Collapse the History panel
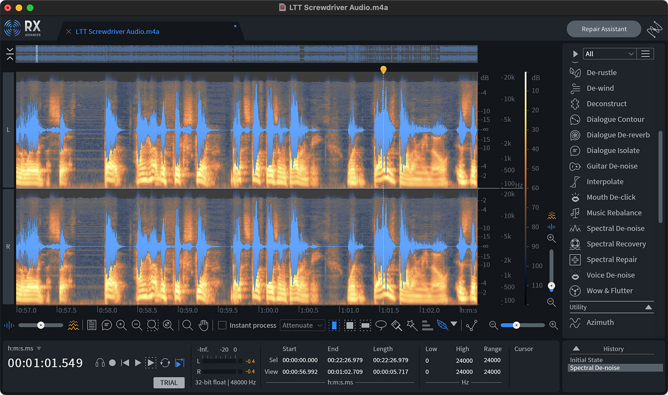Screen dimensions: 668x395 pyautogui.click(x=576, y=349)
